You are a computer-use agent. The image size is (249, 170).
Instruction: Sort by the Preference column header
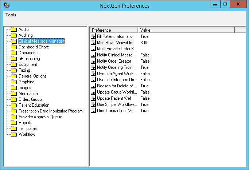pos(114,30)
